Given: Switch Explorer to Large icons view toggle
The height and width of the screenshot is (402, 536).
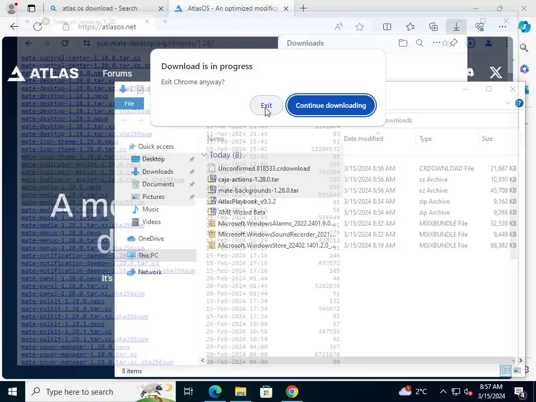Looking at the screenshot, I should pos(517,371).
